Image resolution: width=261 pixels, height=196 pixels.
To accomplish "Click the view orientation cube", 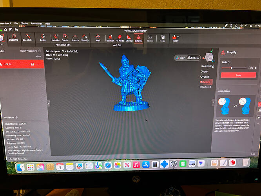I will (209, 57).
